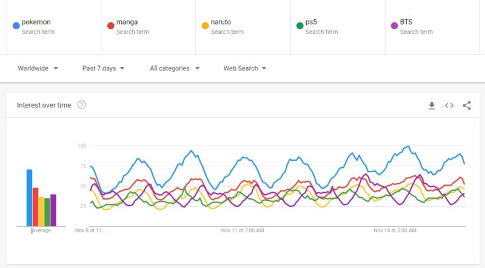
Task: Select the naruto search term box
Action: click(221, 22)
